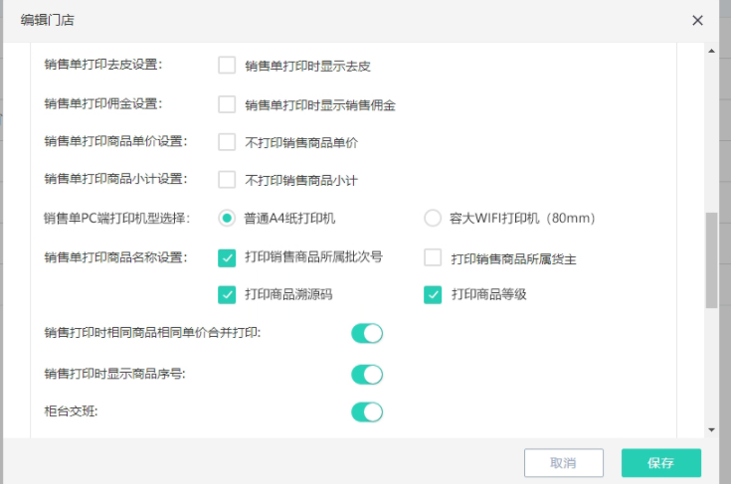Image resolution: width=731 pixels, height=484 pixels.
Task: Disable 销售打印时显示商品序号 toggle
Action: click(367, 375)
